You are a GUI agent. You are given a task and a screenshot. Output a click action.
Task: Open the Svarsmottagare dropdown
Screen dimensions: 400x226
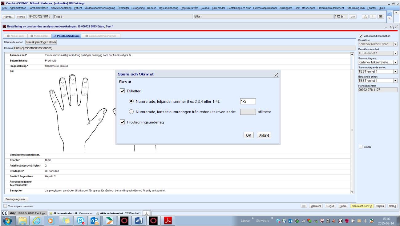(395, 62)
